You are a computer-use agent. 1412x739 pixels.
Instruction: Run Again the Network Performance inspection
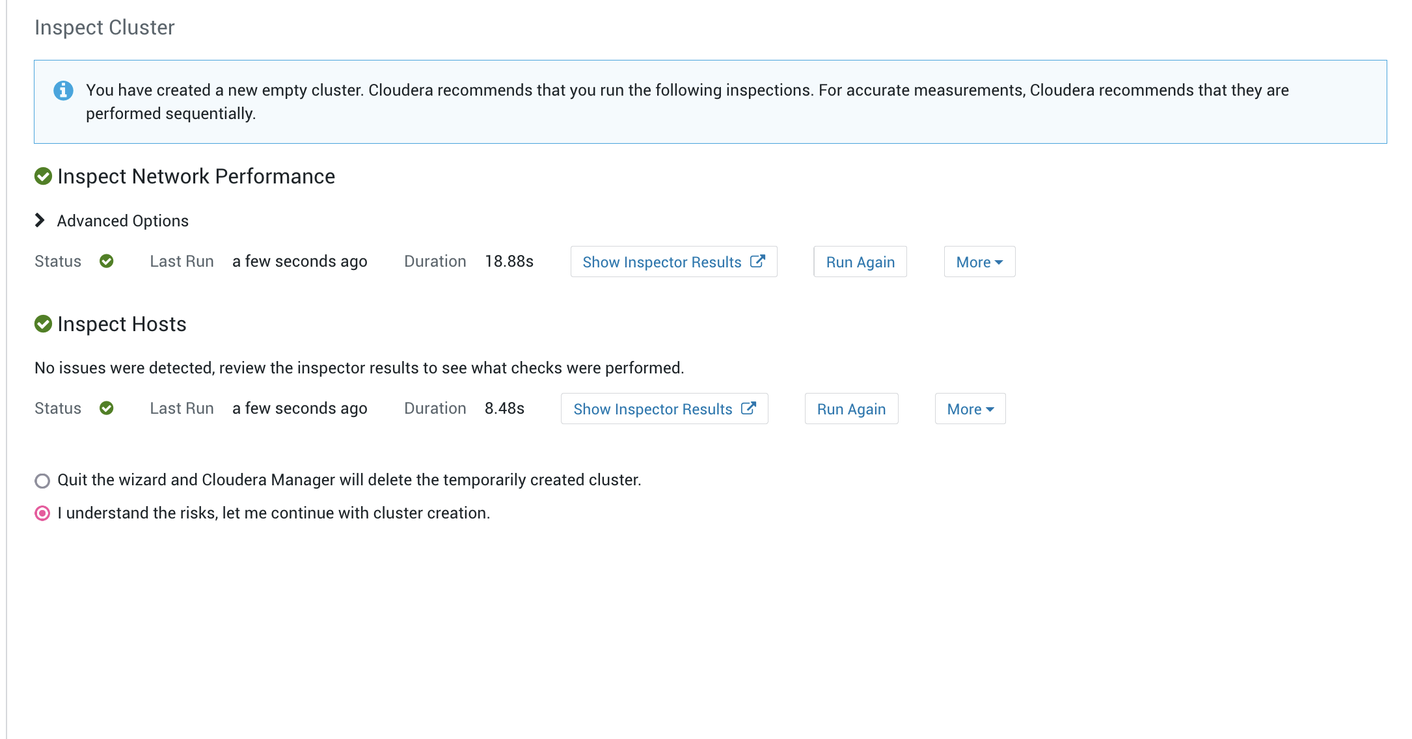(860, 262)
